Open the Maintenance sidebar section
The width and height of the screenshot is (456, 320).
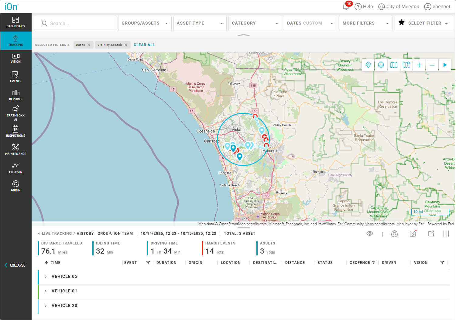[x=15, y=150]
